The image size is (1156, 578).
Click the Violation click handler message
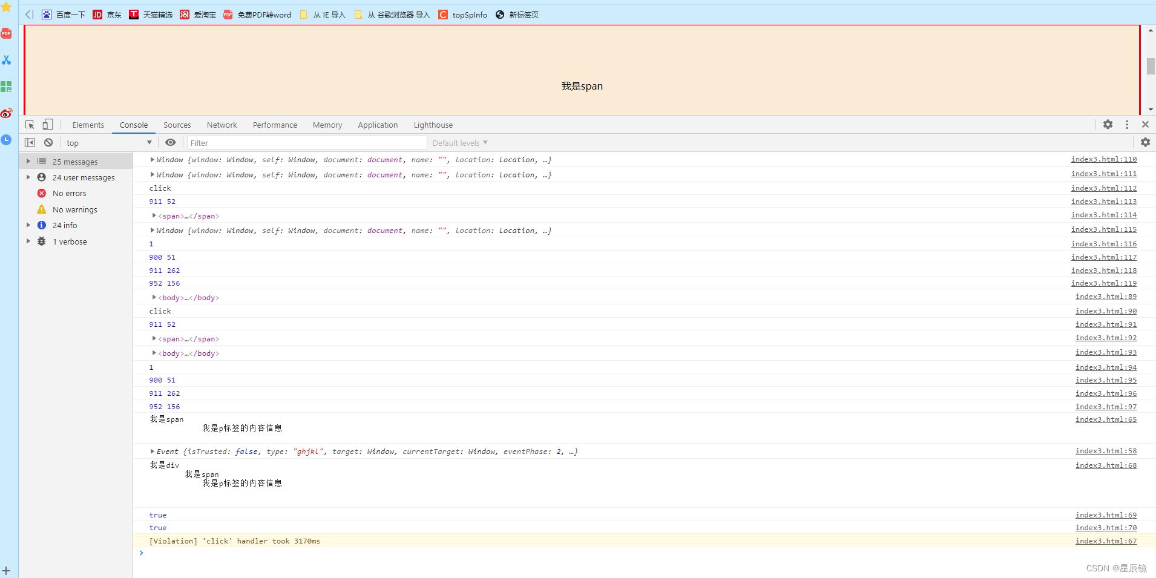(235, 541)
